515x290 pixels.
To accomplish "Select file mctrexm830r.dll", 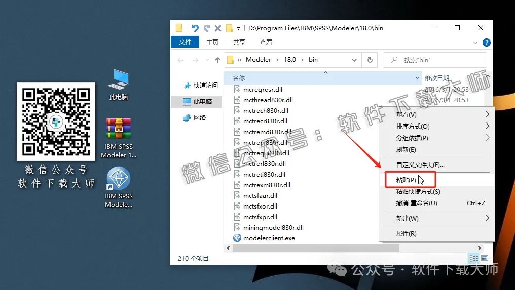I will click(267, 185).
